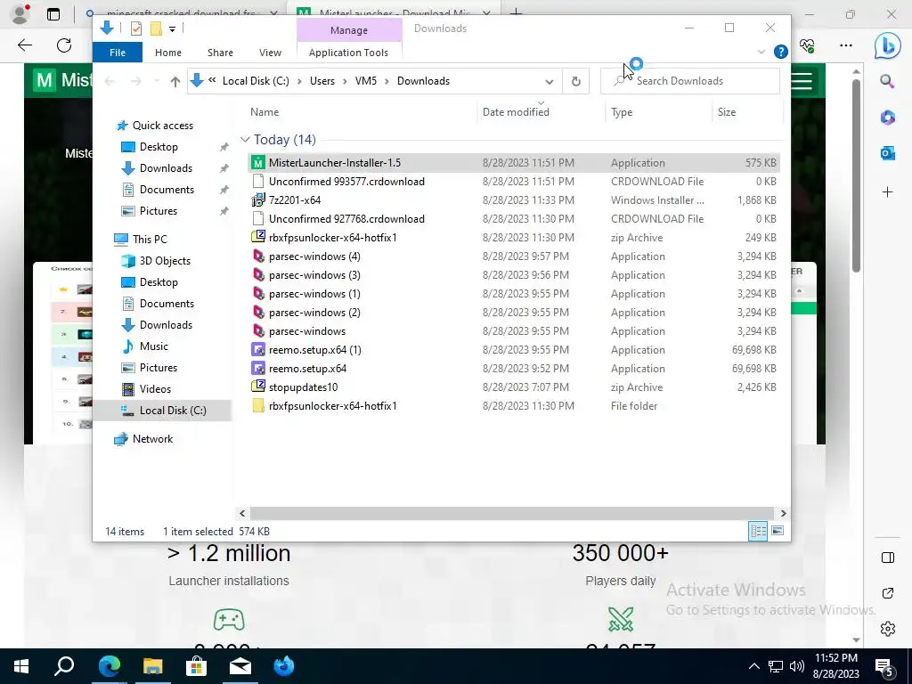Open address bar history dropdown
Screen dimensions: 912x684
[549, 81]
